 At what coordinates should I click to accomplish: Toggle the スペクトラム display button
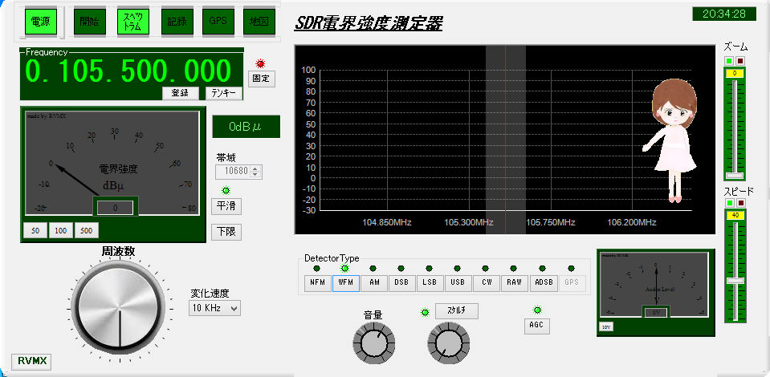pos(132,22)
